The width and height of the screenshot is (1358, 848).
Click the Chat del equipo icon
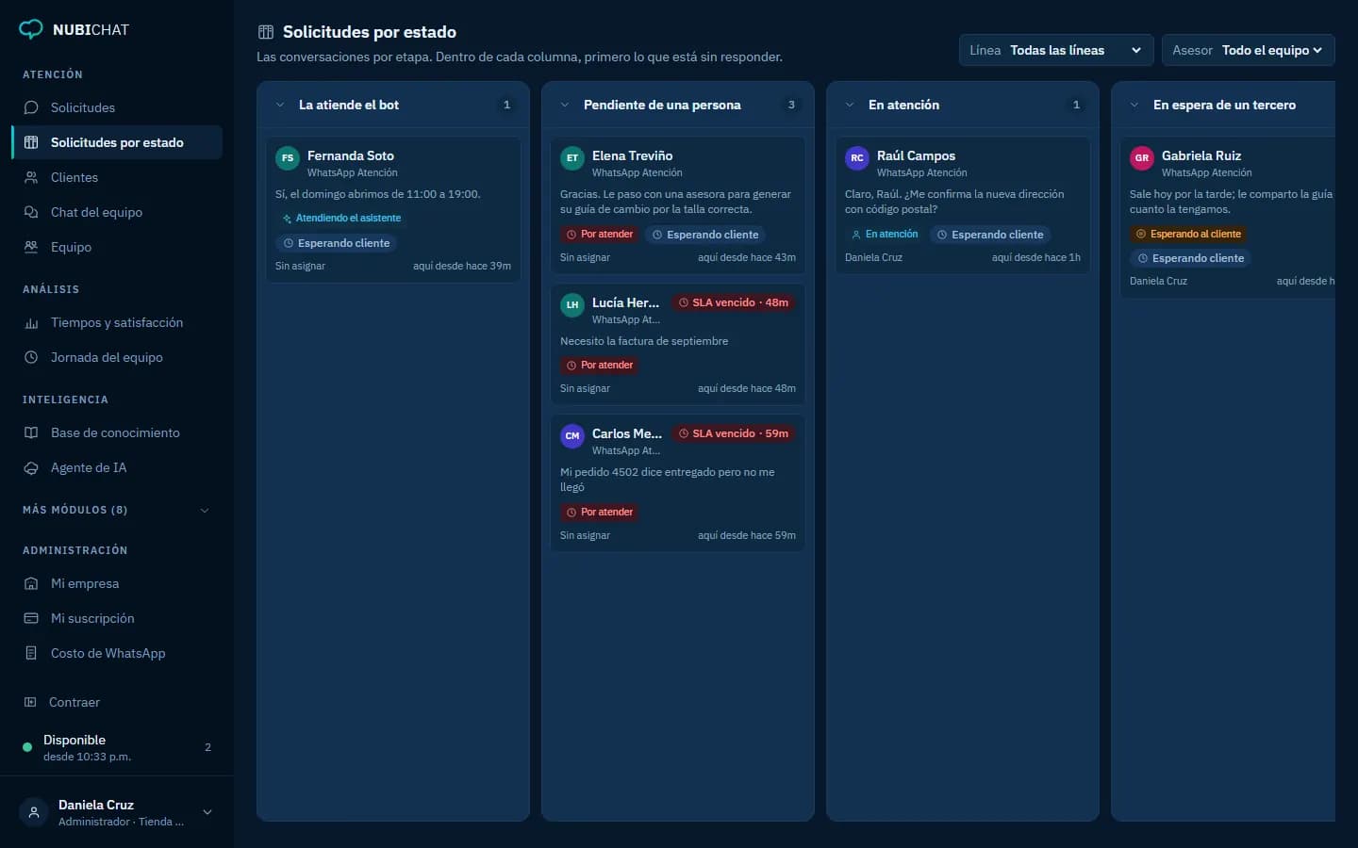[31, 212]
